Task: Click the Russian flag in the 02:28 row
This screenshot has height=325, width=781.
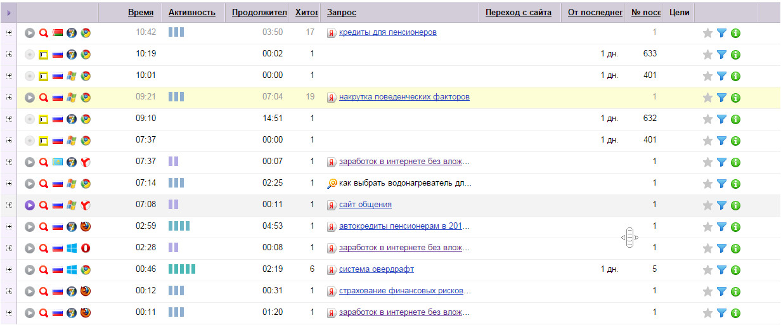Action: 58,248
